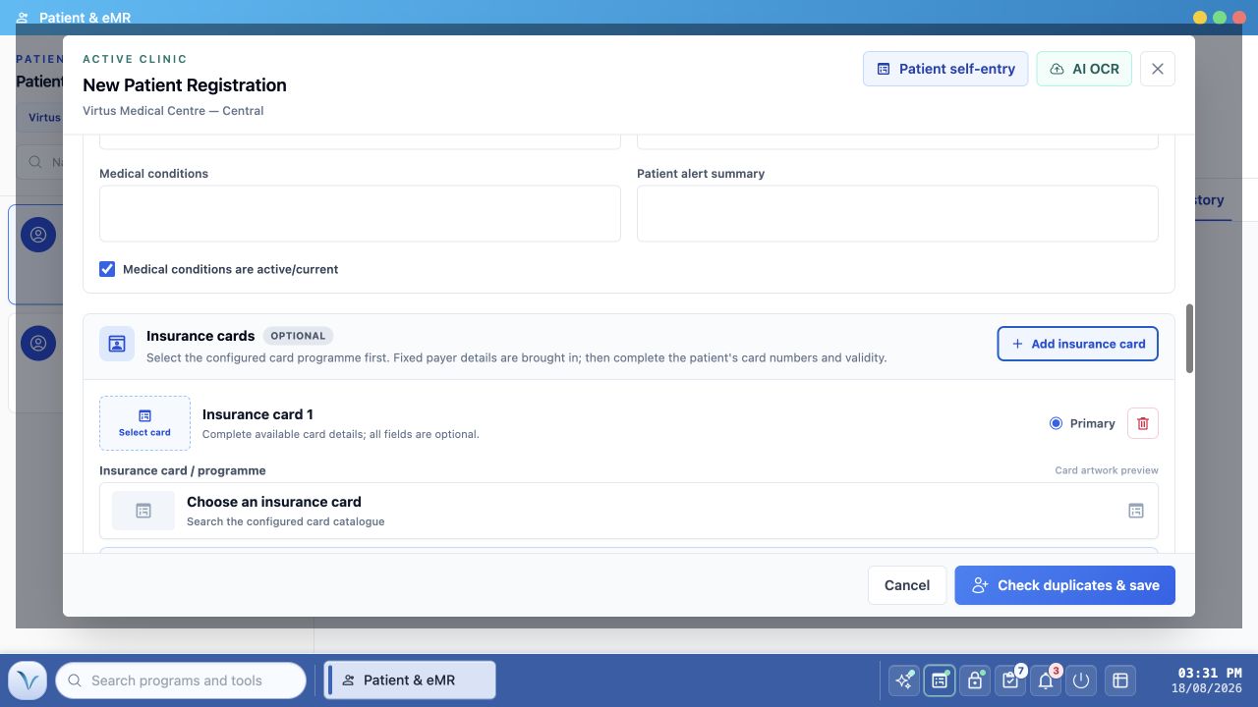Open the Choose an insurance card selector

629,511
